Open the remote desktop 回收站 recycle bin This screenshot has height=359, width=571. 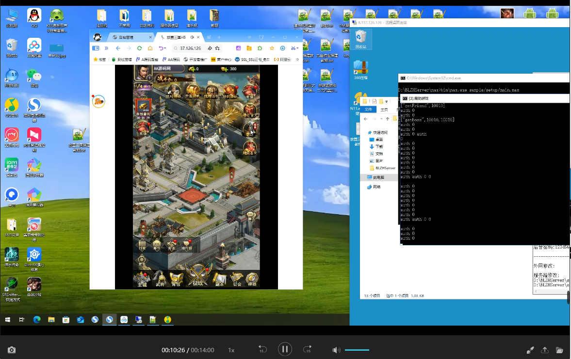360,39
